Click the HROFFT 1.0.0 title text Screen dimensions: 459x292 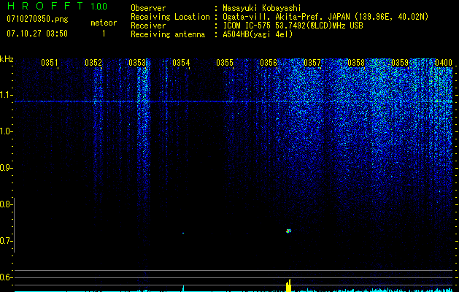[x=58, y=6]
